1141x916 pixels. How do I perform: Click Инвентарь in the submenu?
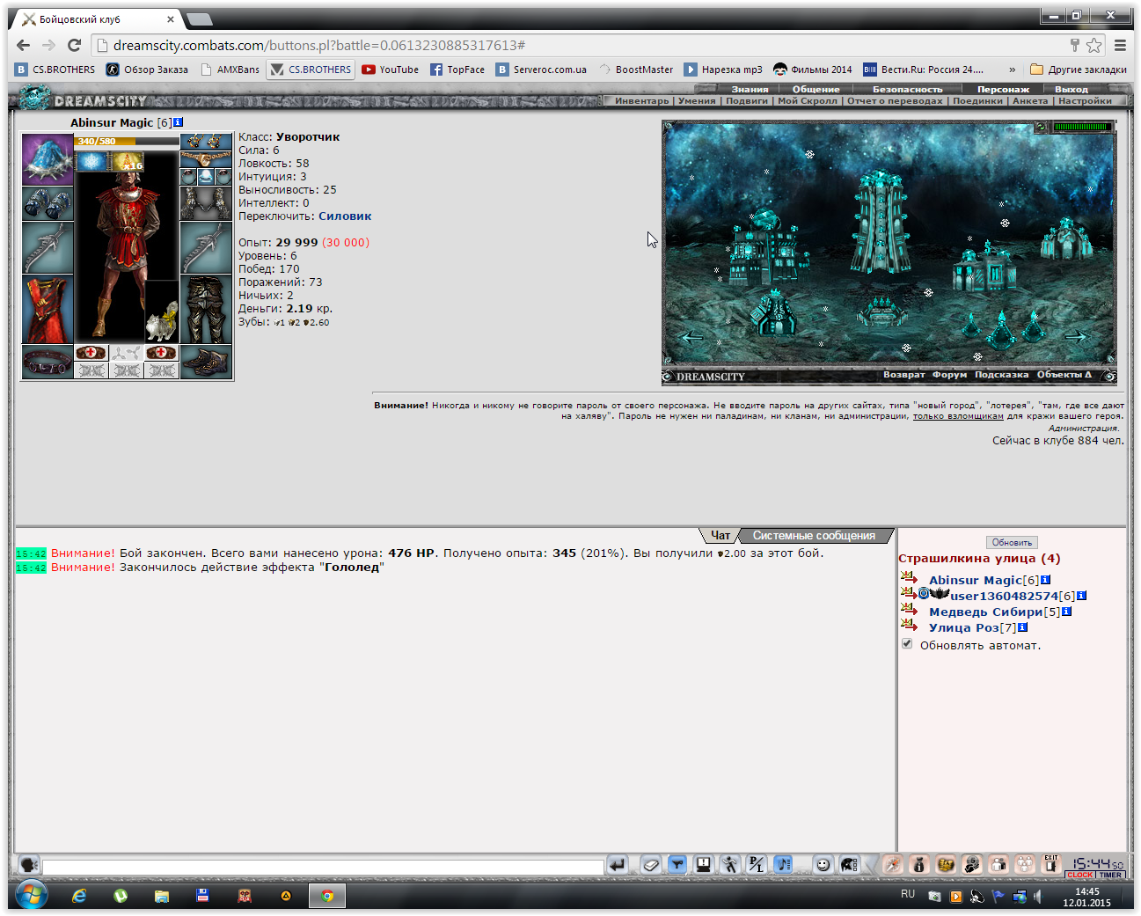point(641,100)
